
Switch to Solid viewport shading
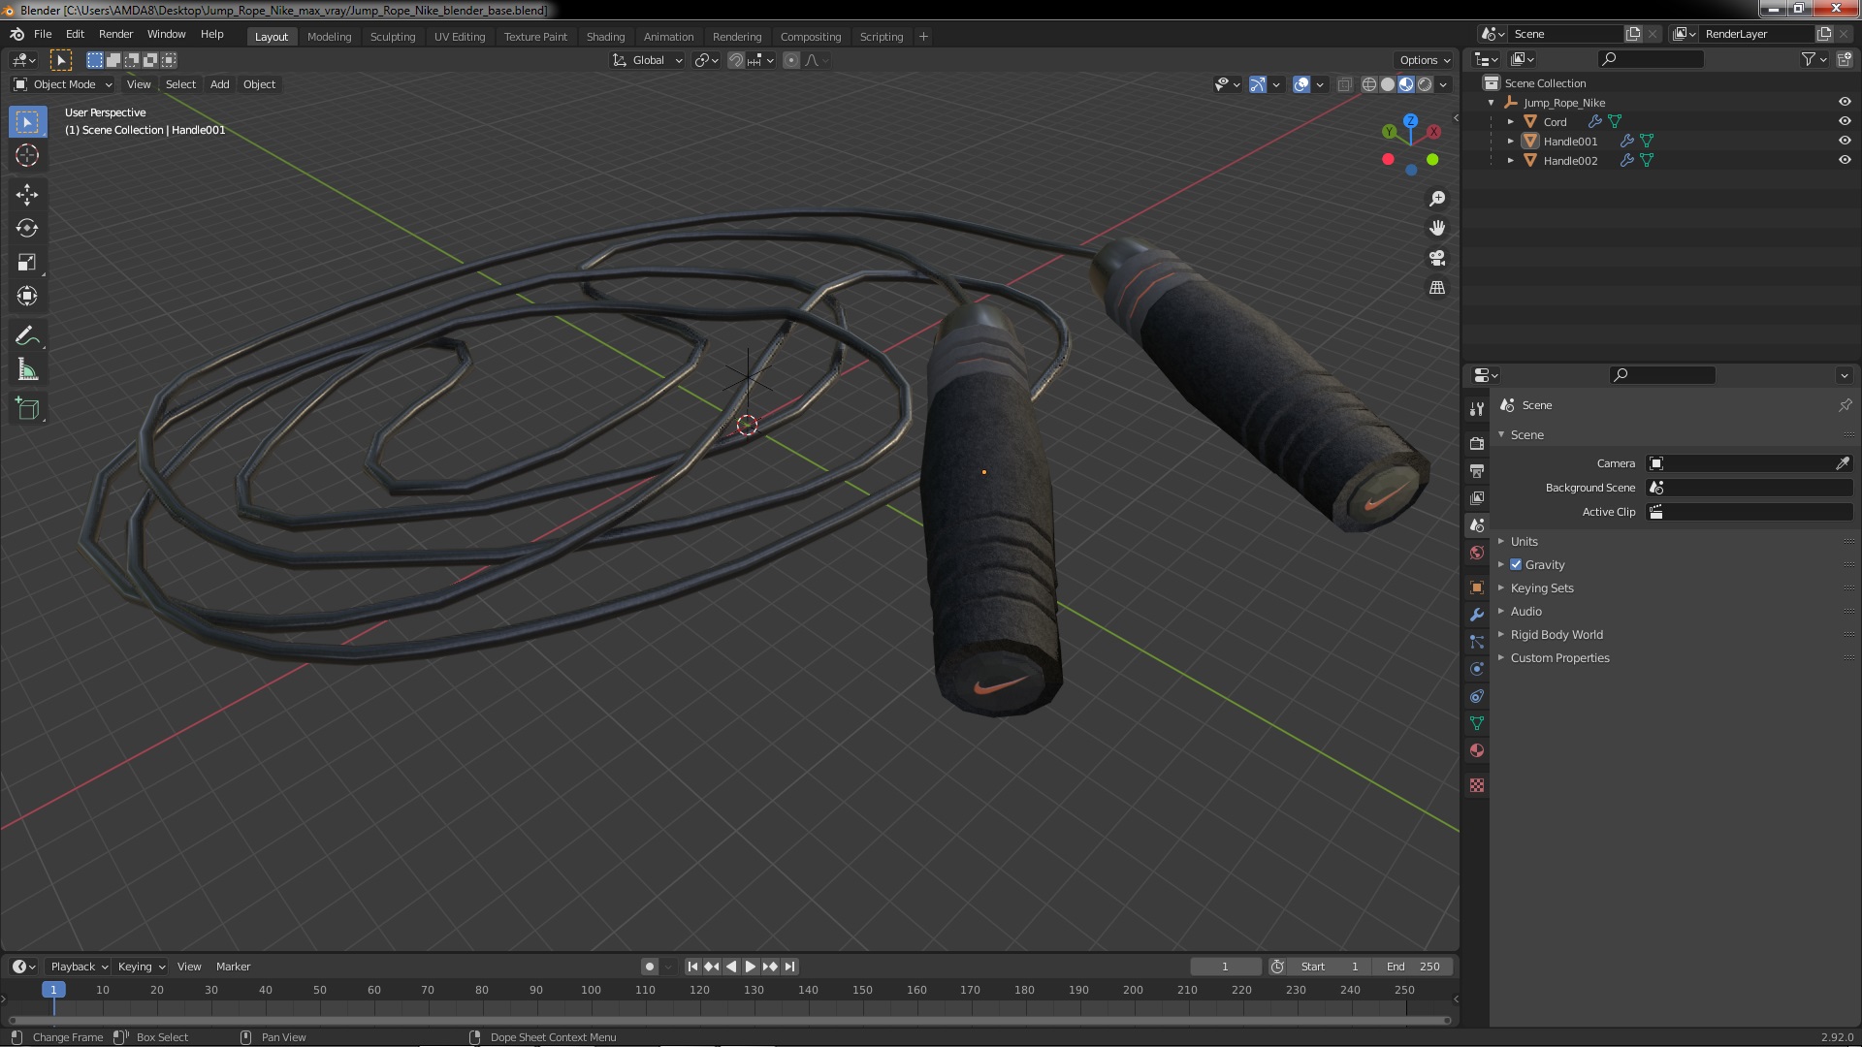(1388, 84)
